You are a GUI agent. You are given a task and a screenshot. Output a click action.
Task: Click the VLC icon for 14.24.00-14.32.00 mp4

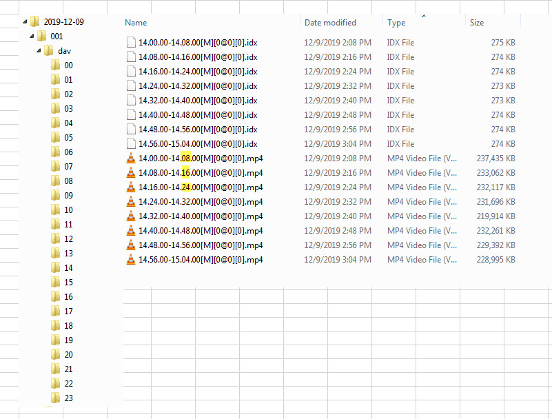(x=131, y=202)
